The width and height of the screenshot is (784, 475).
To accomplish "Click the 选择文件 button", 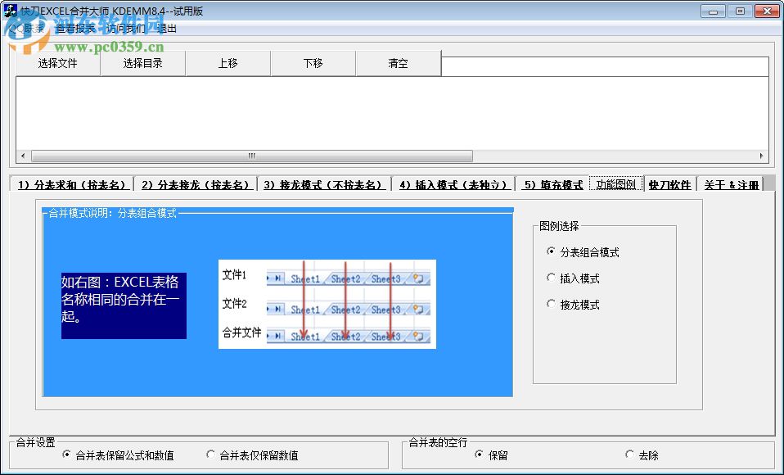I will click(57, 63).
